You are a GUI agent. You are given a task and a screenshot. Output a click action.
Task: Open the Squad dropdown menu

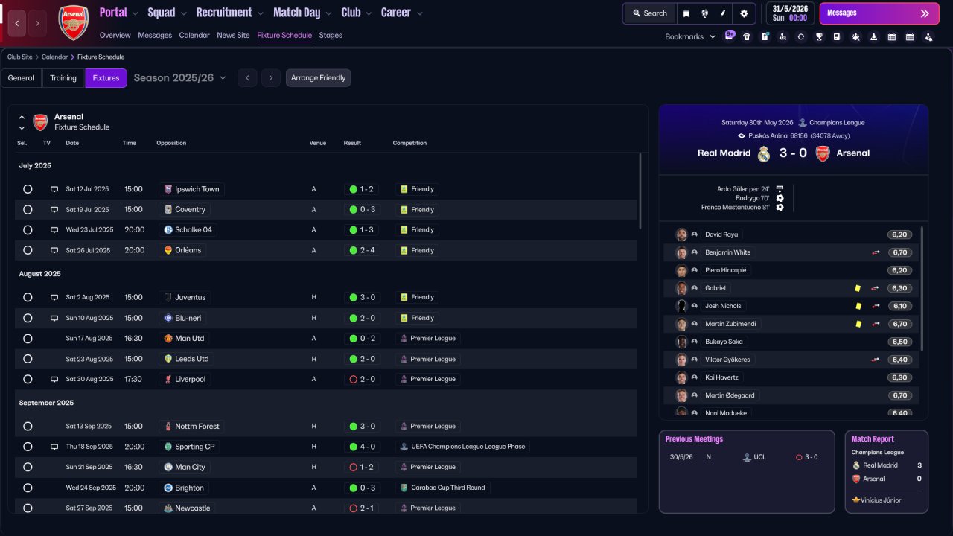168,13
